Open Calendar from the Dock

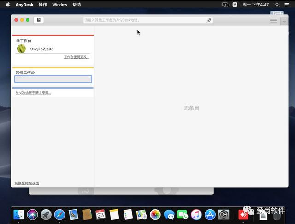[100, 215]
